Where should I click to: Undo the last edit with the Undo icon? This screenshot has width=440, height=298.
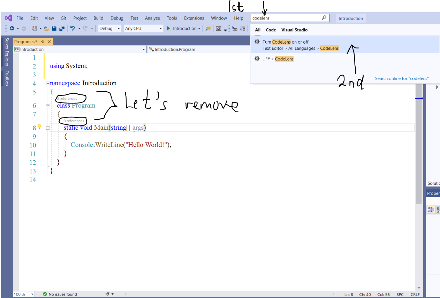73,29
